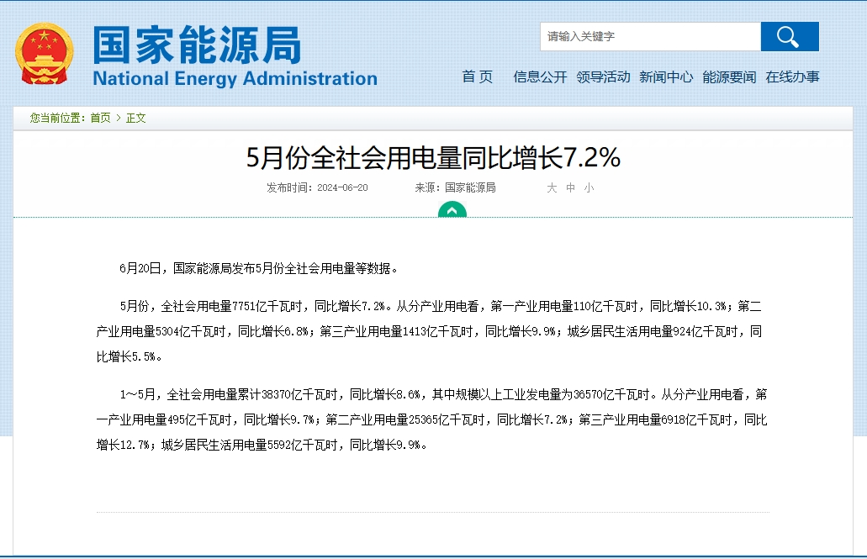Set font size to 大 (large)
The image size is (867, 559).
click(x=552, y=188)
